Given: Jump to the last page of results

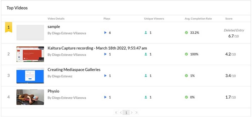Looking at the screenshot, I should click(136, 112).
